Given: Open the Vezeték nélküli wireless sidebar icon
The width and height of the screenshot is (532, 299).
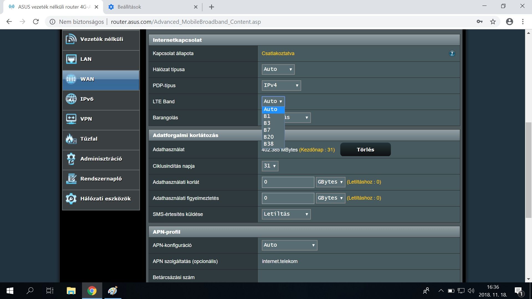Looking at the screenshot, I should click(x=71, y=39).
